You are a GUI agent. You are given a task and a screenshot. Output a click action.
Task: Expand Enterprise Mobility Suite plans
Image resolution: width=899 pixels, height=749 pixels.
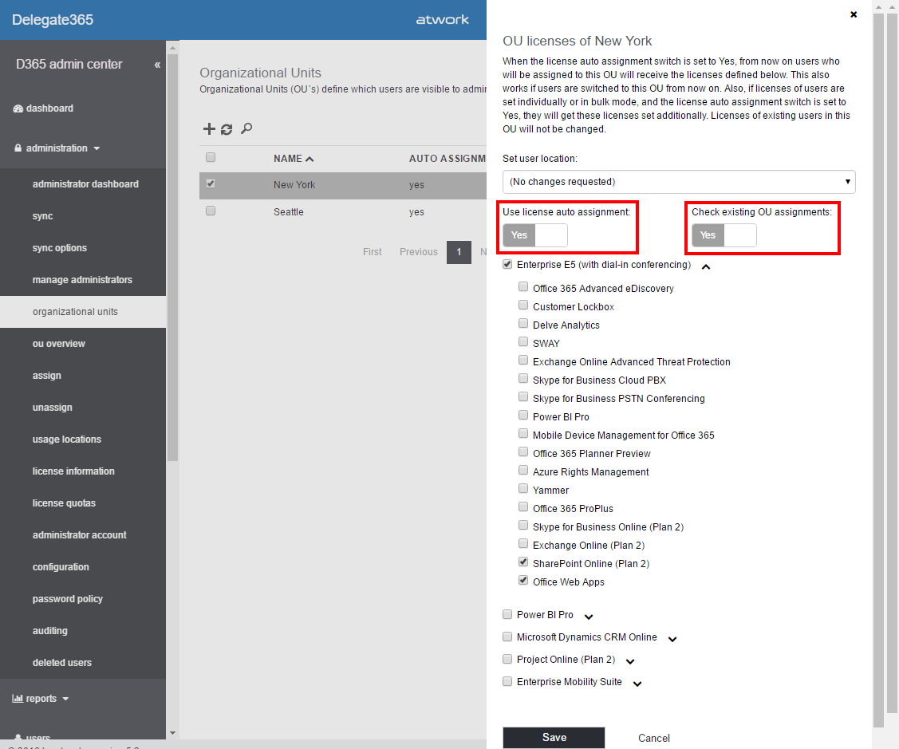click(x=637, y=684)
